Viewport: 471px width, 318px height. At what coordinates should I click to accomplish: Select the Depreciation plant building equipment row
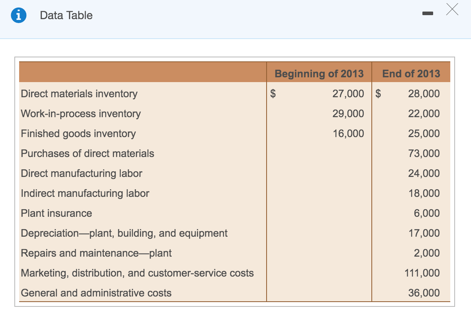[x=124, y=233]
